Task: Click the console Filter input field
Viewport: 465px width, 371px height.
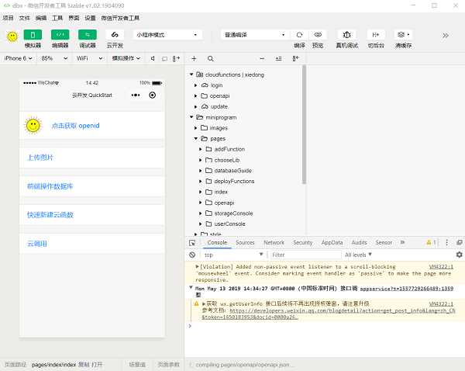Action: (x=306, y=255)
